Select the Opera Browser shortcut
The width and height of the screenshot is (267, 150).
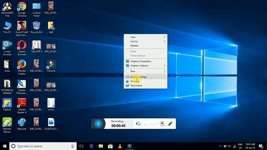click(22, 48)
